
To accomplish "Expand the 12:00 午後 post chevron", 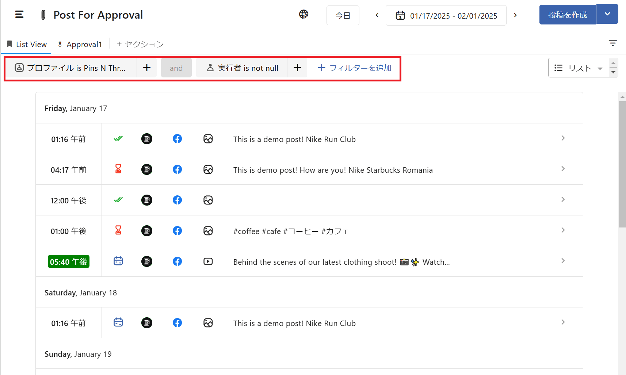I will click(x=563, y=199).
